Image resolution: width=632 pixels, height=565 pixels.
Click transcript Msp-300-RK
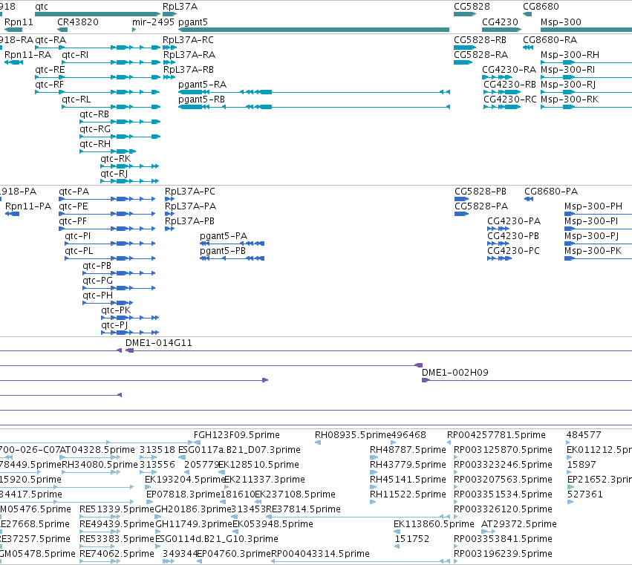pos(586,107)
